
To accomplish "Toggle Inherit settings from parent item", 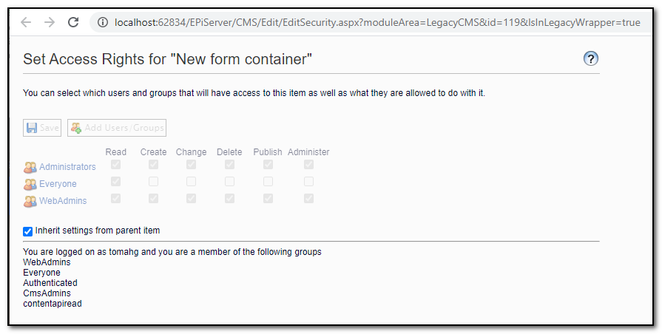I will click(x=28, y=231).
